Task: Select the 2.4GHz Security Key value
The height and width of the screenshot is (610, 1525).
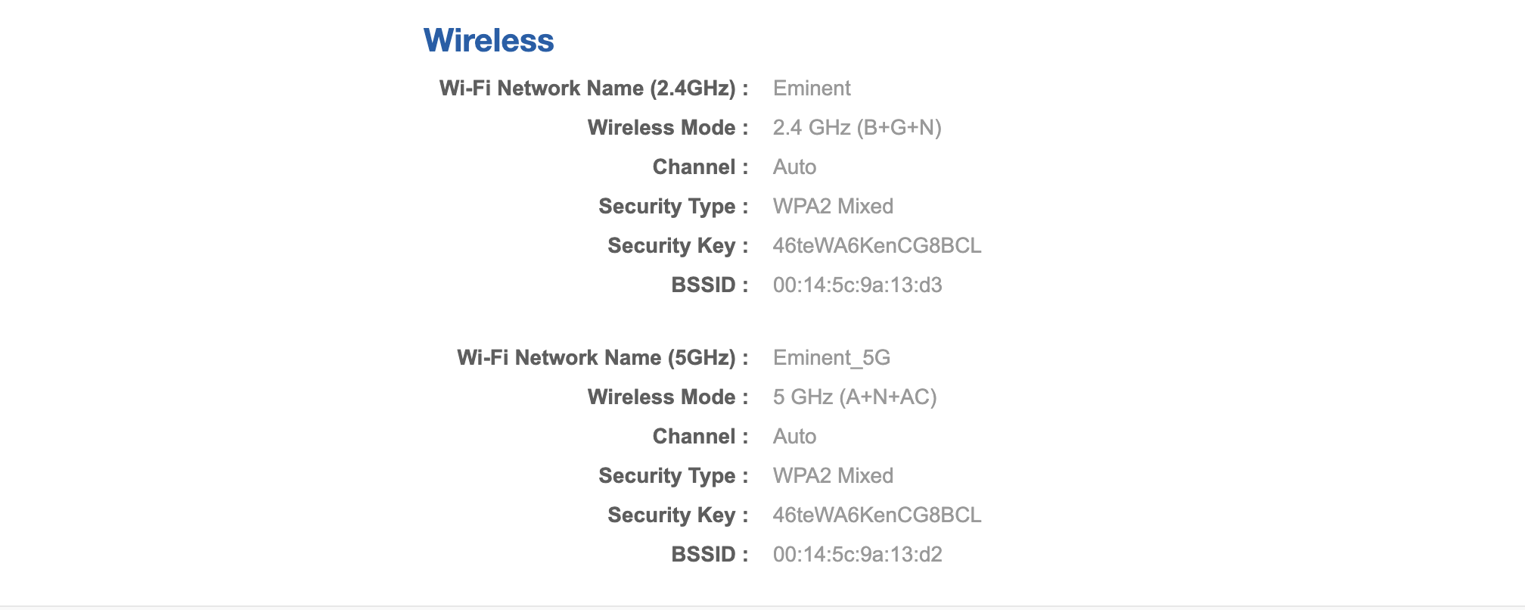Action: tap(877, 246)
